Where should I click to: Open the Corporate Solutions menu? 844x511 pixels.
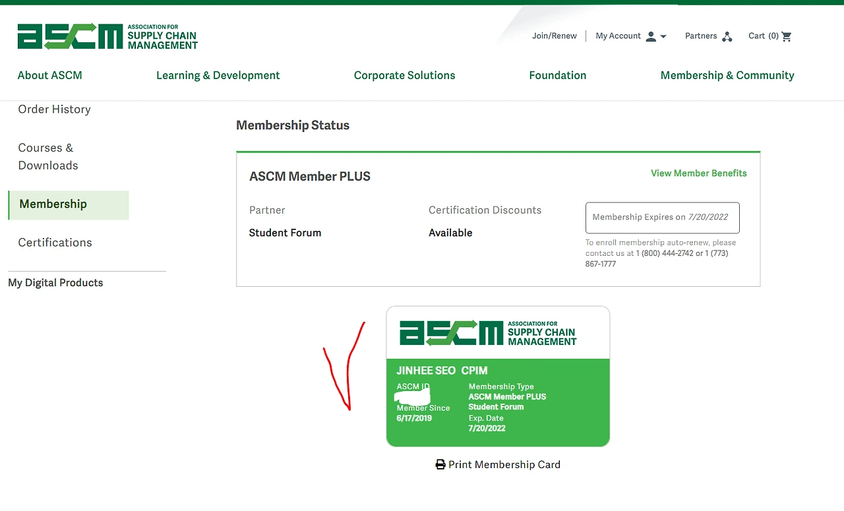(x=405, y=75)
